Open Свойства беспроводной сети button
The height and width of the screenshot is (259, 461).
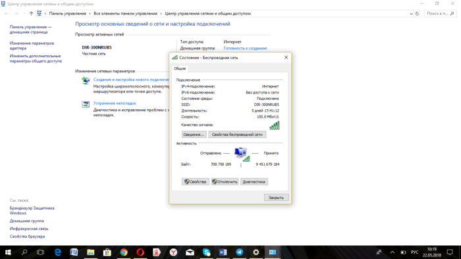click(x=237, y=135)
